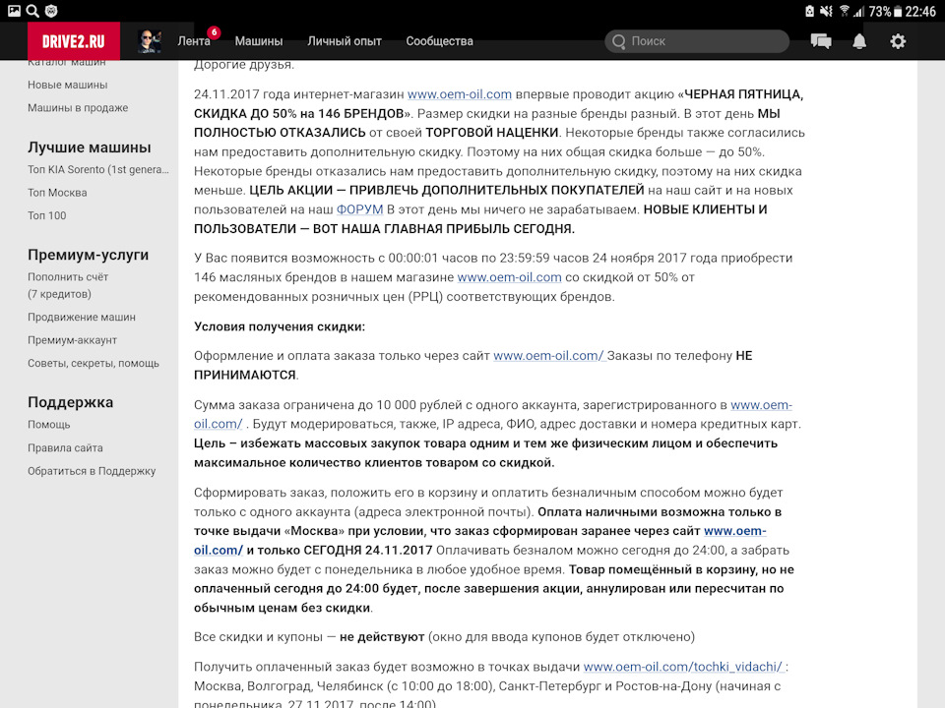
Task: Open the DRIVE2.RU home logo
Action: [74, 41]
